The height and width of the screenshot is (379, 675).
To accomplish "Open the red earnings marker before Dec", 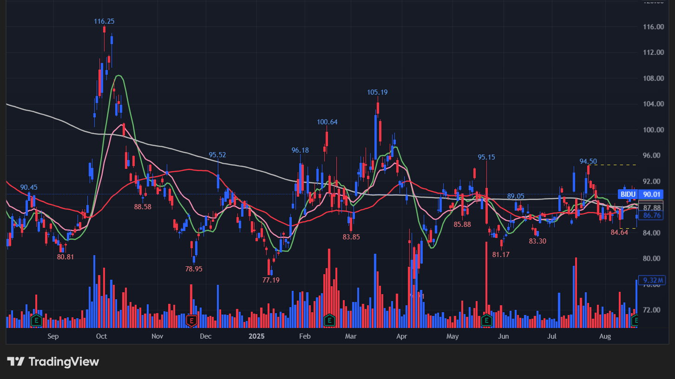I will [192, 320].
